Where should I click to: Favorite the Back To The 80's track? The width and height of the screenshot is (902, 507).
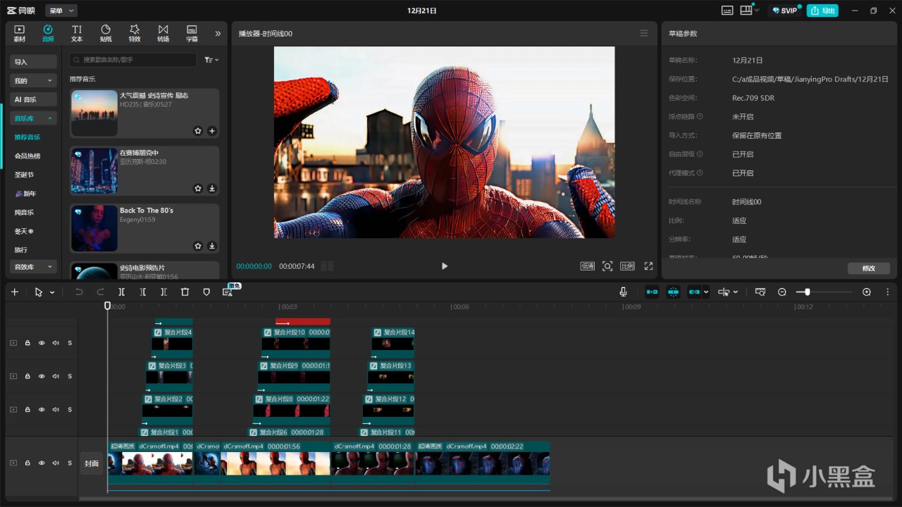coord(198,246)
